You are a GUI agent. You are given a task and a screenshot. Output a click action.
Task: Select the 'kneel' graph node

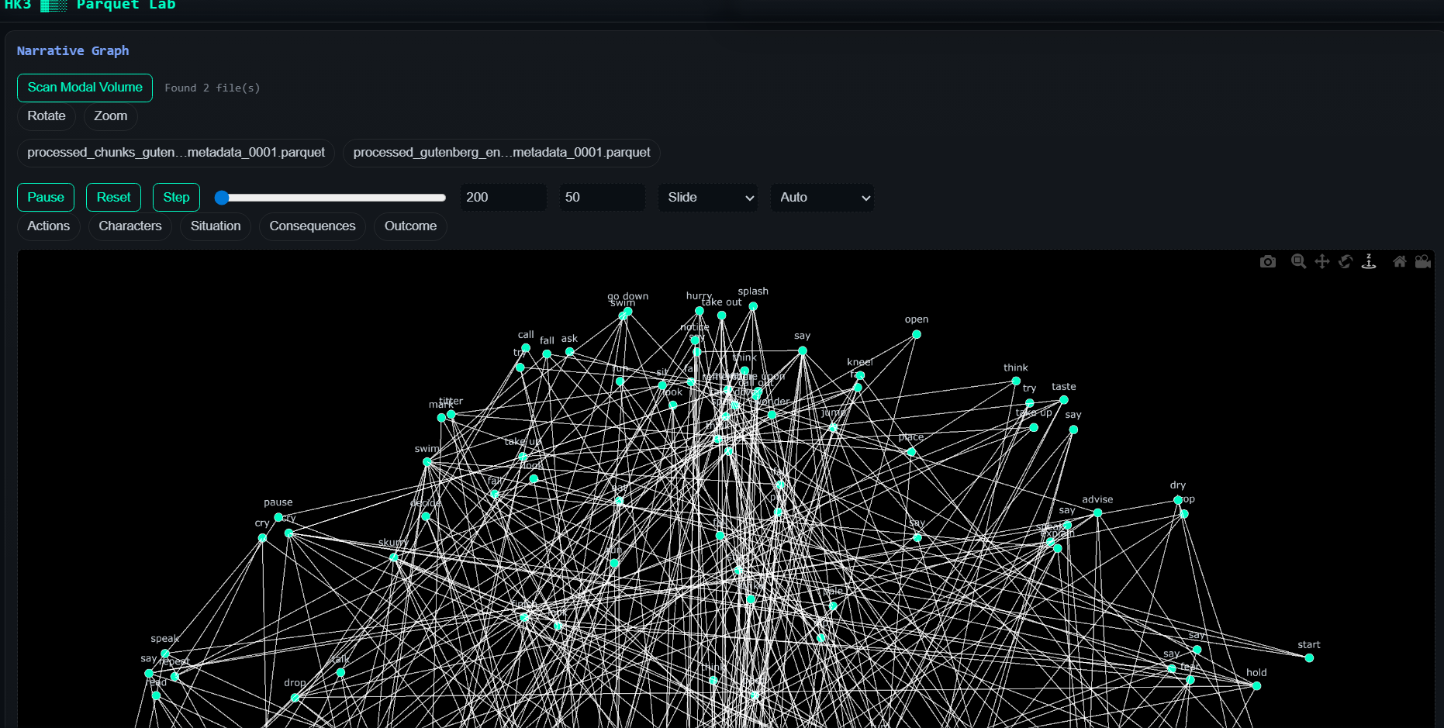[x=860, y=376]
